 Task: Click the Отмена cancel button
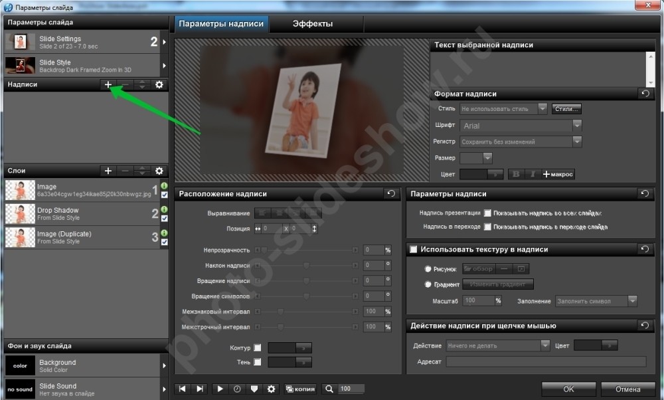(x=628, y=389)
